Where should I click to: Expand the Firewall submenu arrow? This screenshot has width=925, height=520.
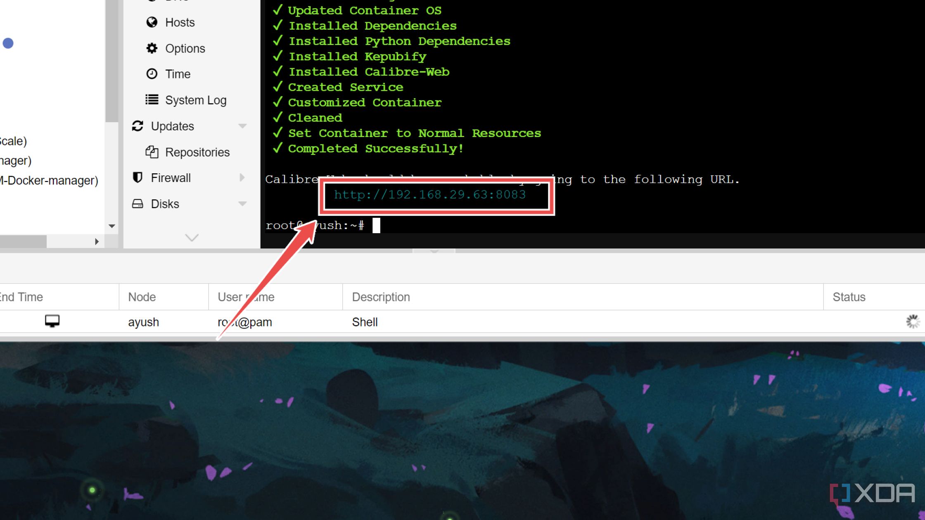tap(243, 178)
